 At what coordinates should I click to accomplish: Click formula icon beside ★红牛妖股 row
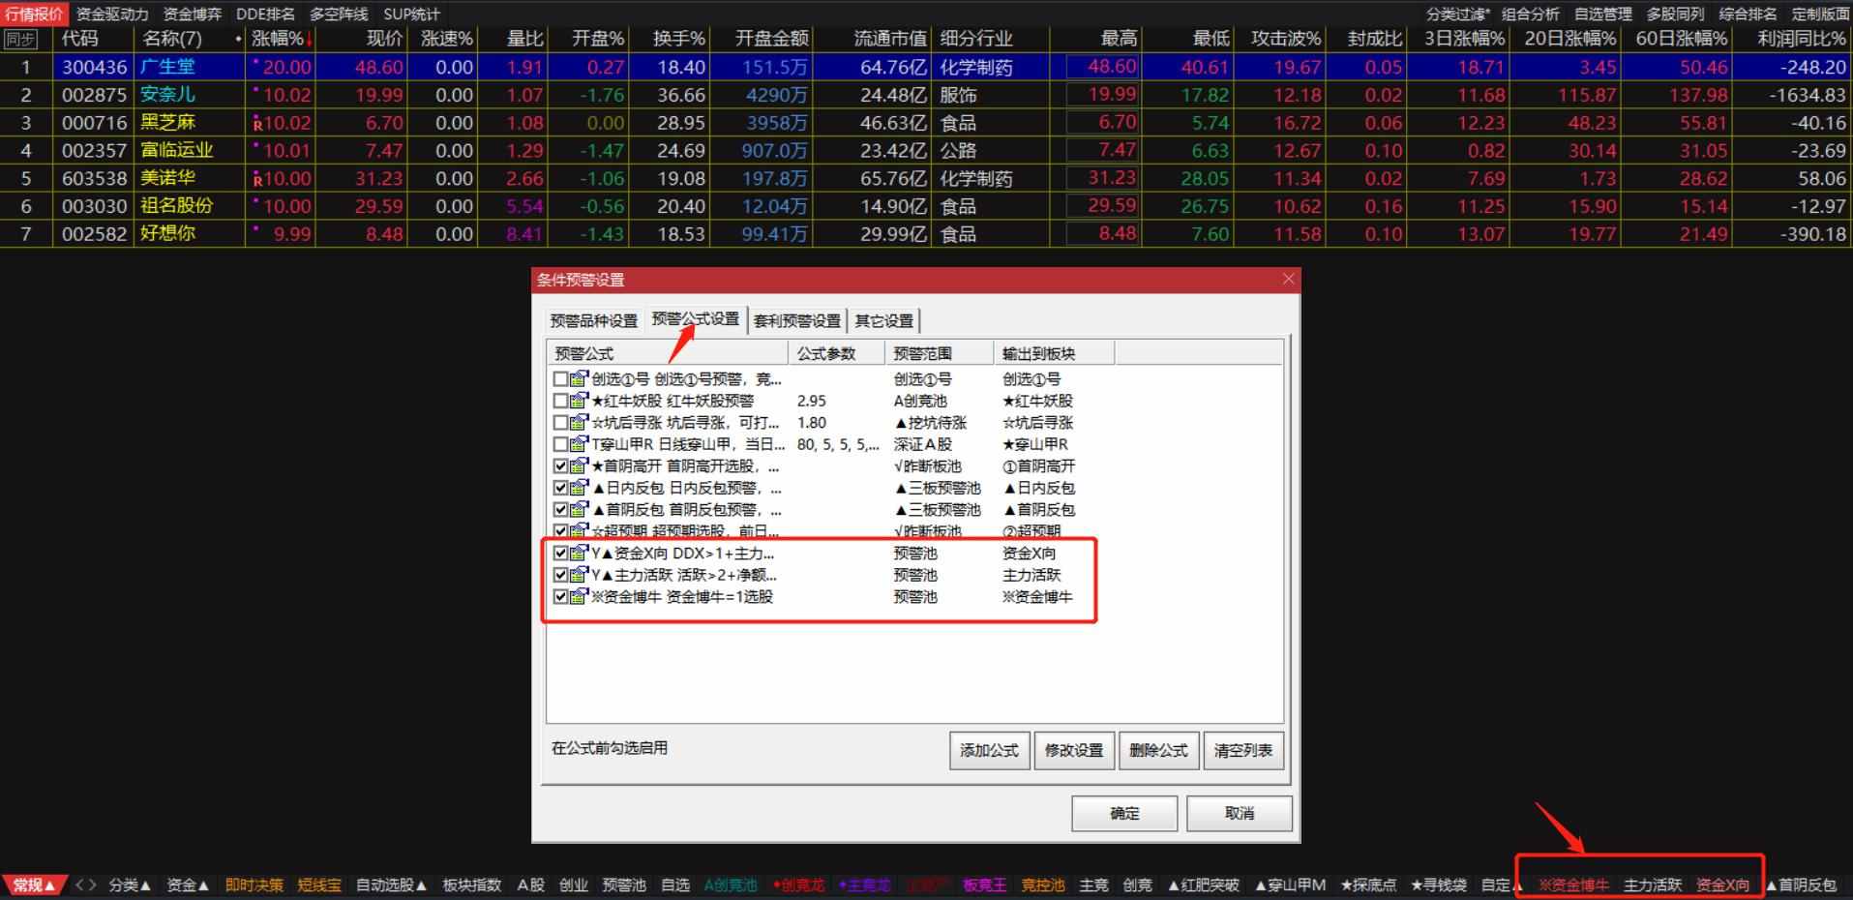tap(579, 400)
